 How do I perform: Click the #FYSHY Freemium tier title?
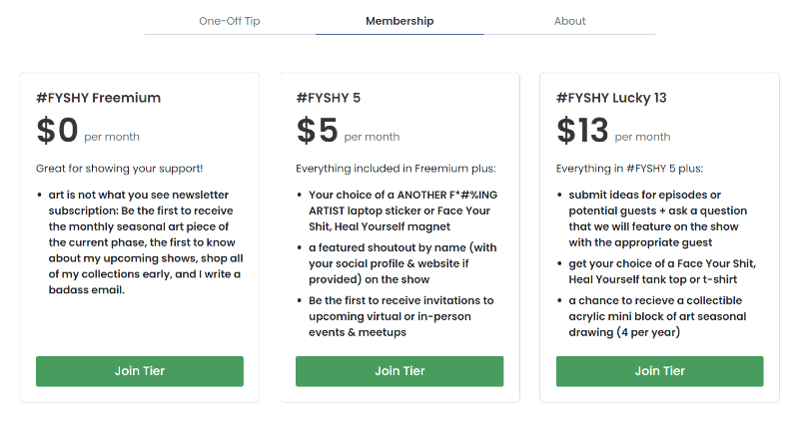pyautogui.click(x=98, y=98)
